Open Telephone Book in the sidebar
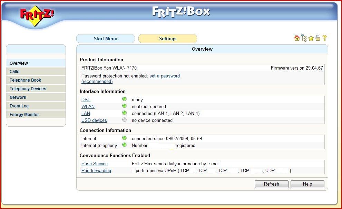The width and height of the screenshot is (342, 209). click(x=36, y=80)
